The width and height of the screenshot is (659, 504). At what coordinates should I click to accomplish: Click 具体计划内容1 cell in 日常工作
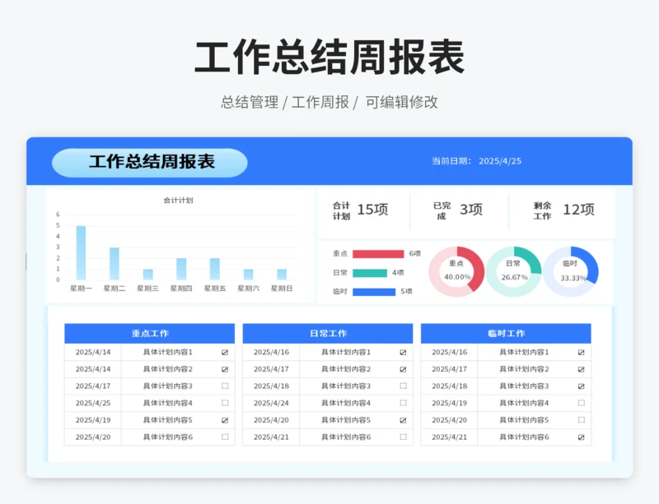346,352
